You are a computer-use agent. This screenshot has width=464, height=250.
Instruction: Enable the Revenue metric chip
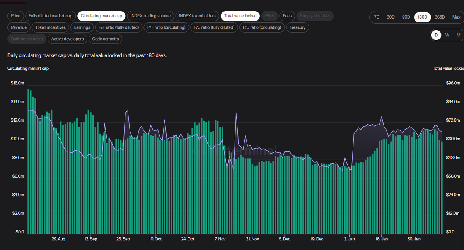tap(19, 27)
